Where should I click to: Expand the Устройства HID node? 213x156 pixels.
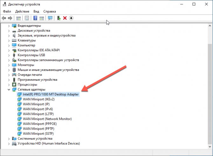point(9,144)
